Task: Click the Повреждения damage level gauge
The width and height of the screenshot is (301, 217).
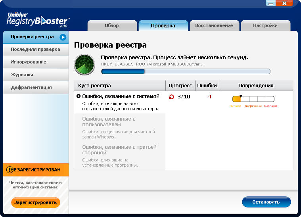Action: tap(253, 99)
